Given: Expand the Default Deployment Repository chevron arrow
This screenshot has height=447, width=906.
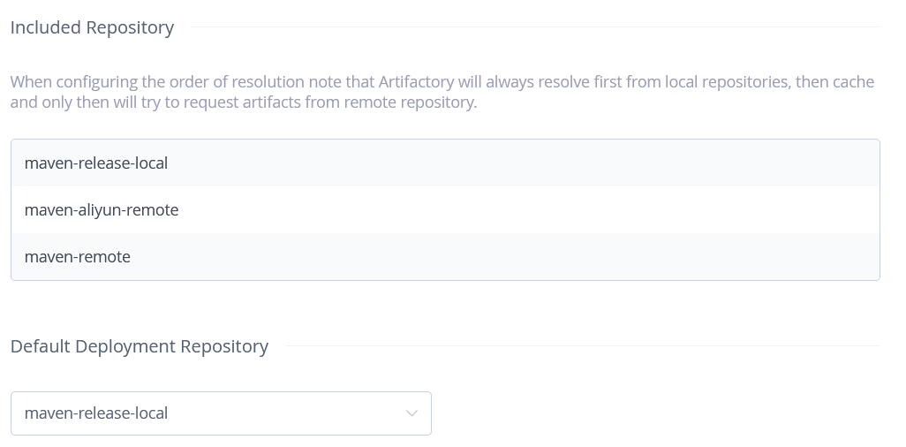Looking at the screenshot, I should point(411,413).
